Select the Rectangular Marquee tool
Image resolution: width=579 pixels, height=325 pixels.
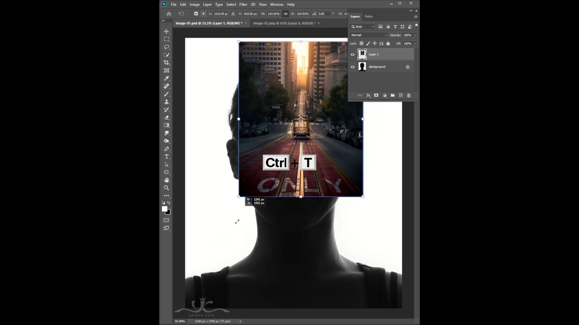[x=166, y=39]
